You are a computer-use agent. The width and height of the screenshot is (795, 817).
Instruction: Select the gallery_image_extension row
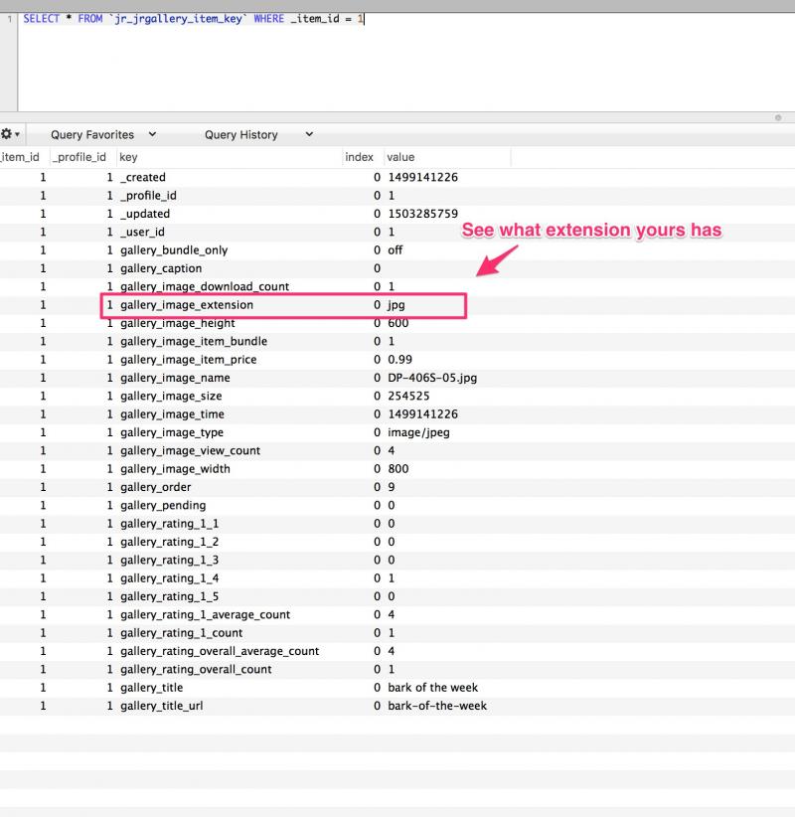point(187,305)
